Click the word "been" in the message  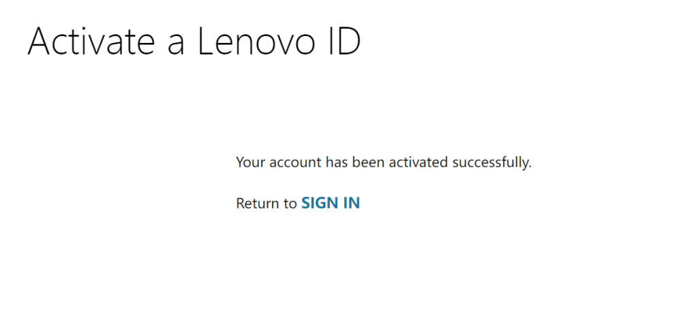click(366, 162)
